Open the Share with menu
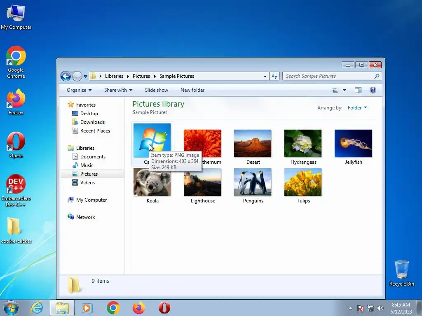422x316 pixels. click(x=118, y=90)
